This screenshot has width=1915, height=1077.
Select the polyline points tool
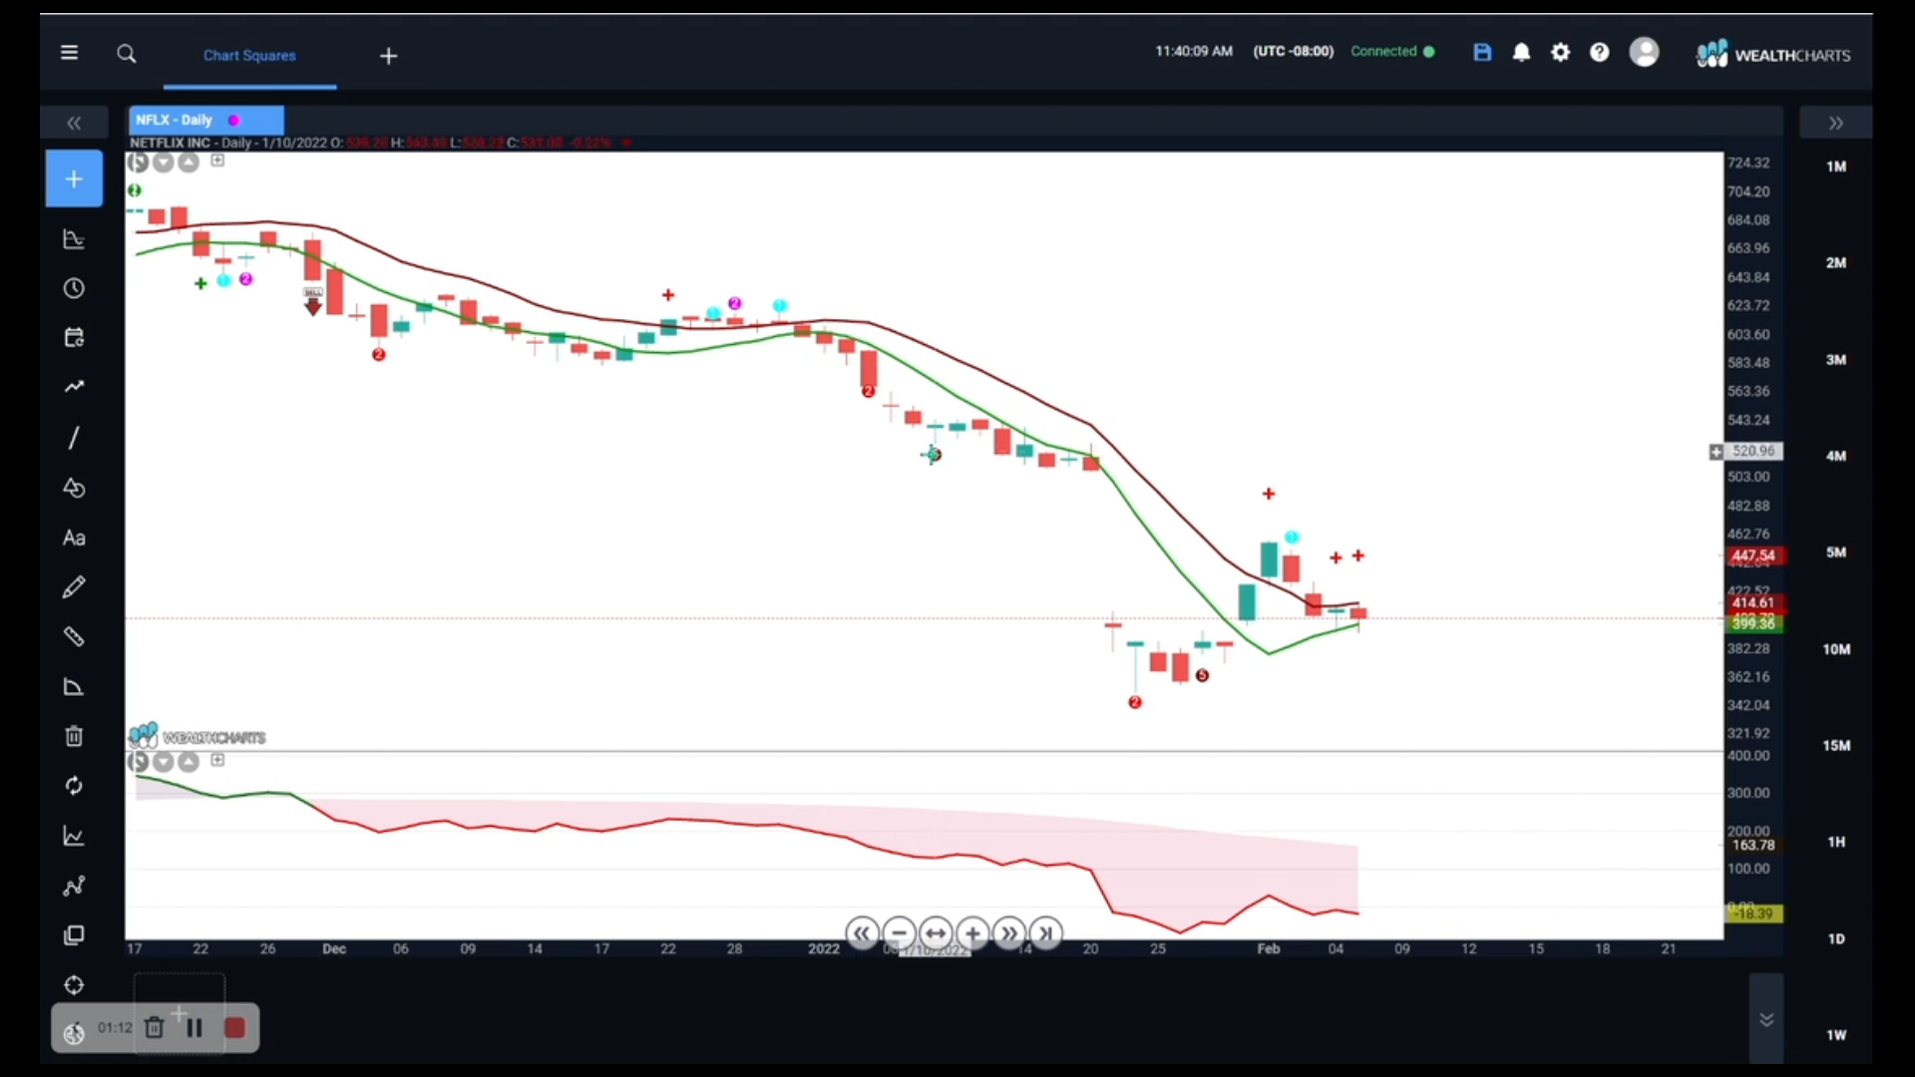point(74,886)
